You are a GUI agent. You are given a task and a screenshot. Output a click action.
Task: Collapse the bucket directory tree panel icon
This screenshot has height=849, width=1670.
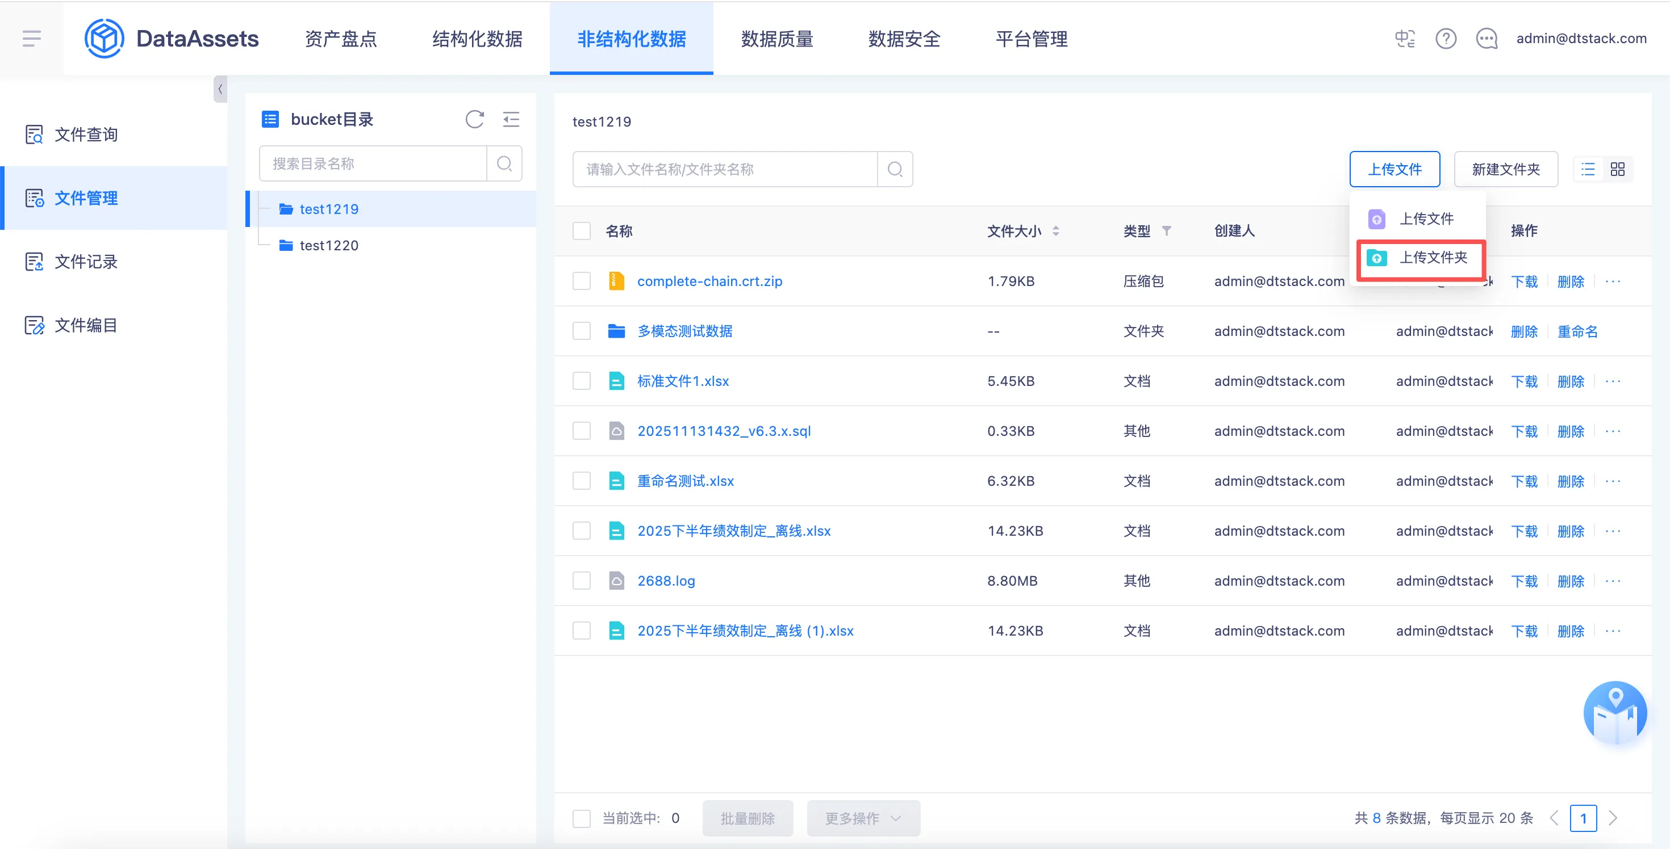(x=511, y=119)
